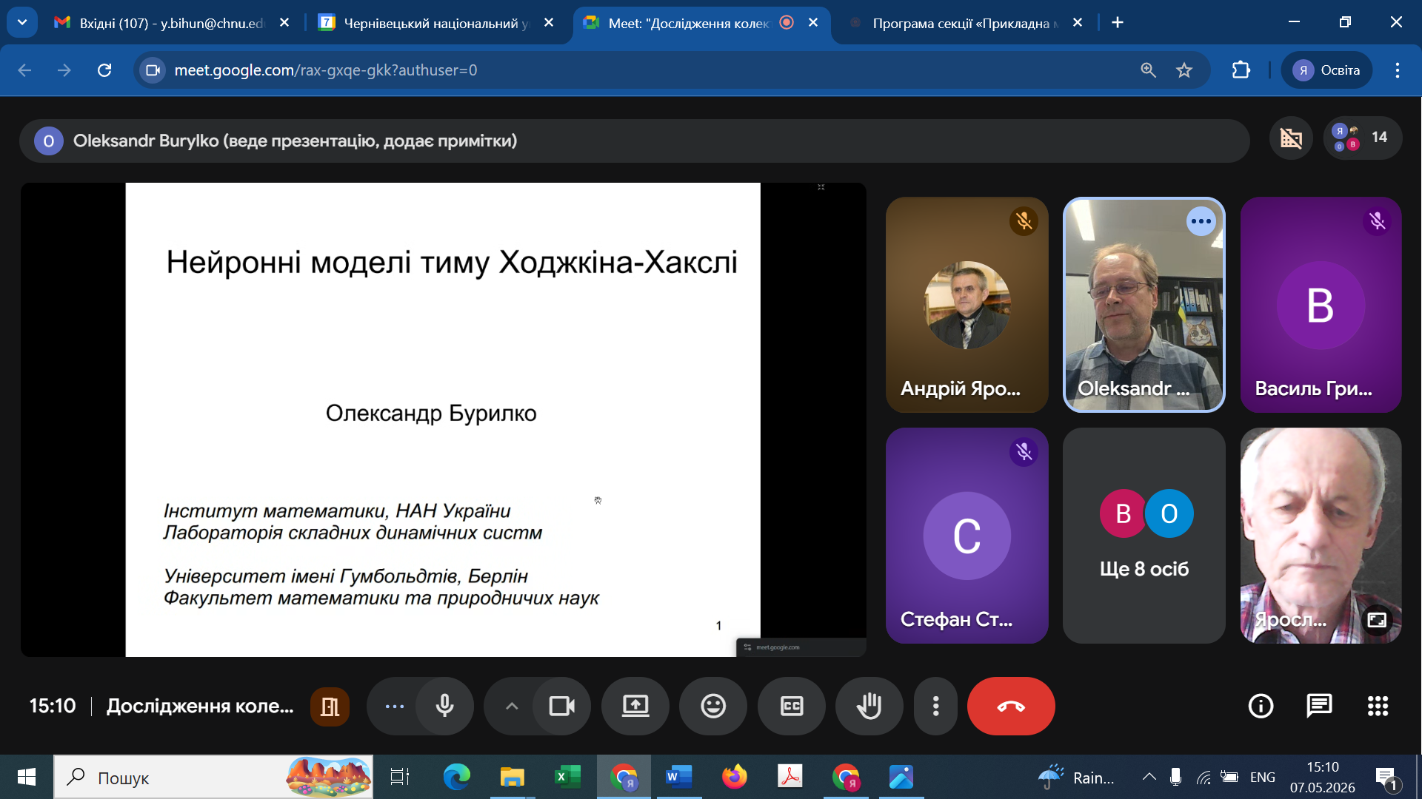Select Андрій Яро... participant tile
Image resolution: width=1422 pixels, height=799 pixels.
(967, 305)
